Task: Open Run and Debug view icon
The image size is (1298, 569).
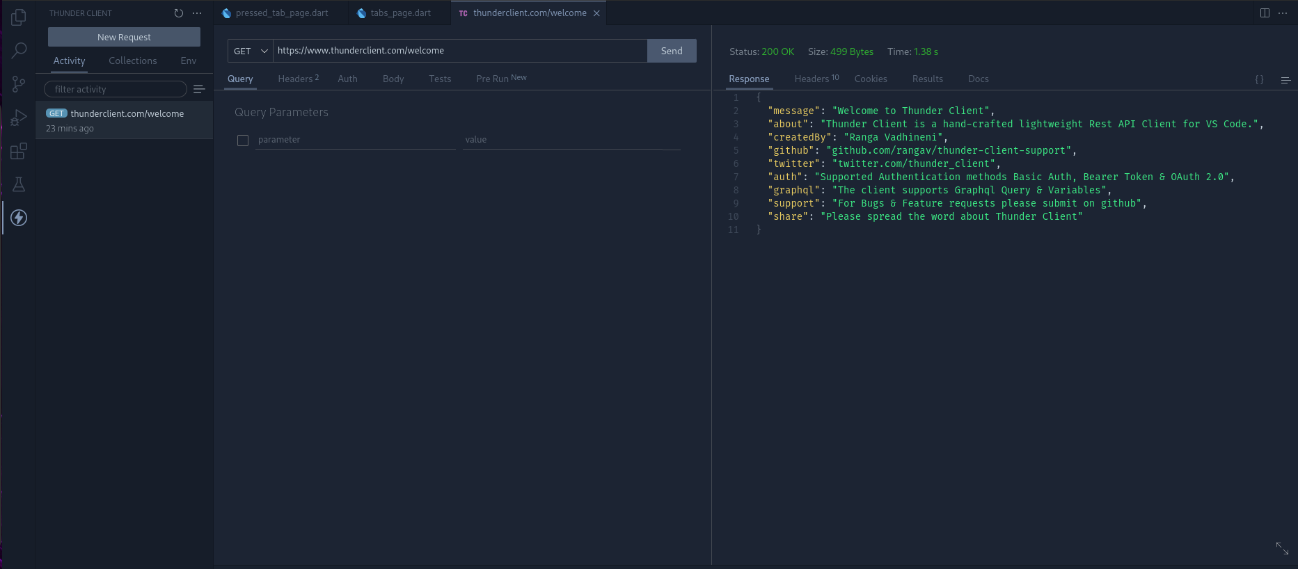Action: click(x=19, y=118)
